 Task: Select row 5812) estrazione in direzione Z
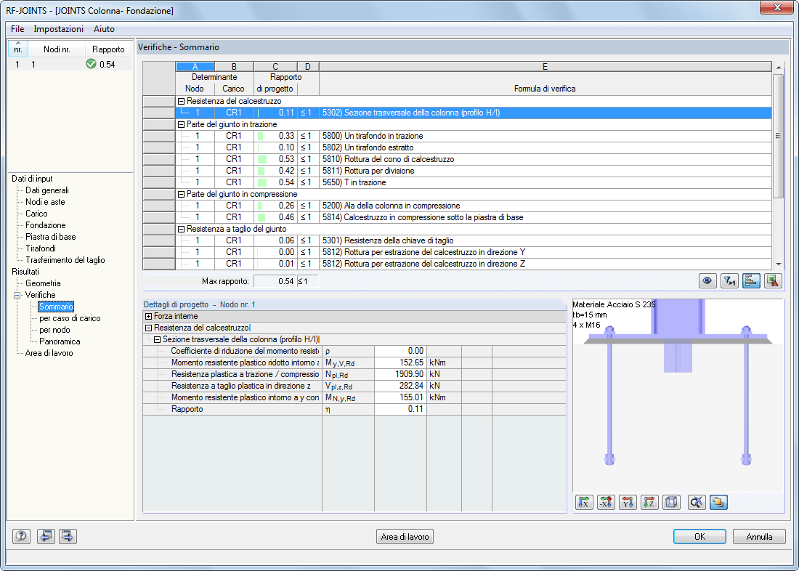474,264
